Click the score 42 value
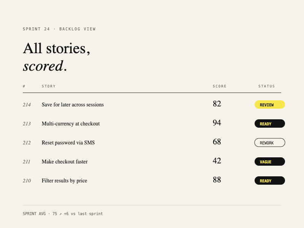Viewport: 304px width, 228px height. click(217, 161)
